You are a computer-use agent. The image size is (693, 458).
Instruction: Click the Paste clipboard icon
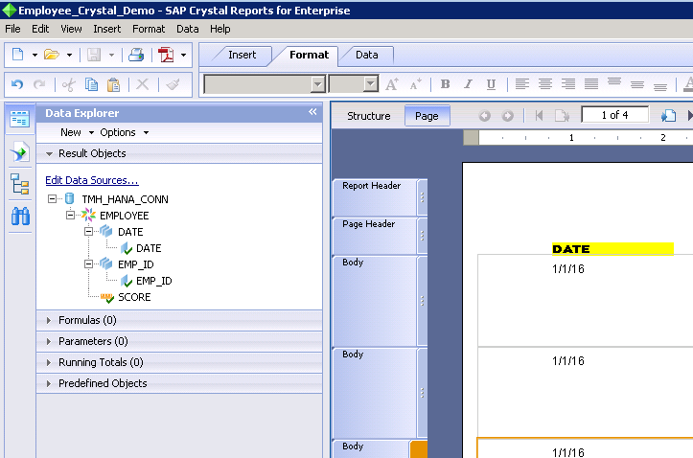coord(114,84)
